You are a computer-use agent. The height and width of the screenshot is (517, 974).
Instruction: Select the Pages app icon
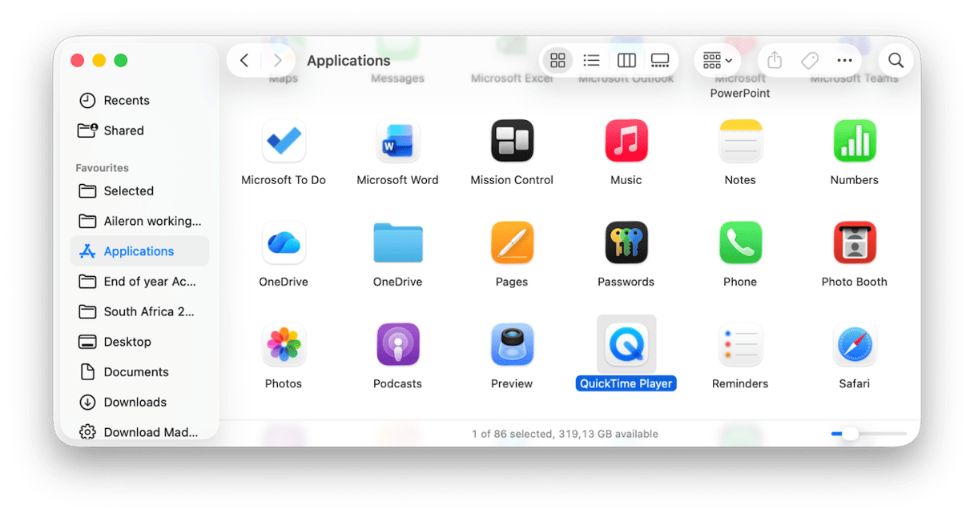pos(512,243)
